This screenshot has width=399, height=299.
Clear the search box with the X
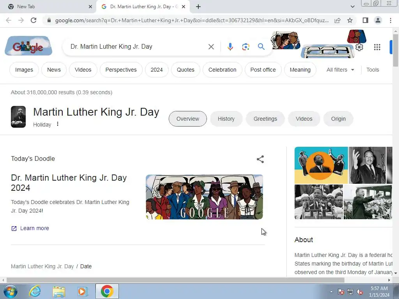(211, 47)
